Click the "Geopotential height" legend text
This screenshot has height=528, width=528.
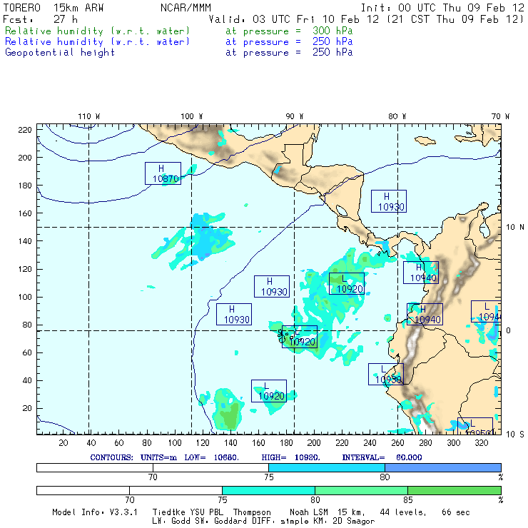60,53
